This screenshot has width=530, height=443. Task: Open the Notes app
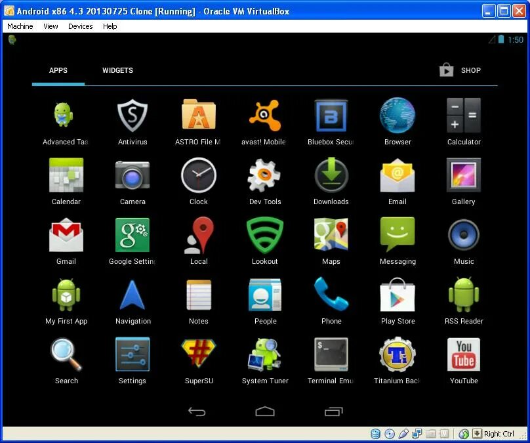(199, 295)
